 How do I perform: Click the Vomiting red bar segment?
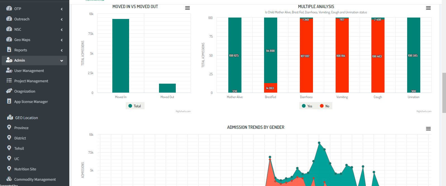[x=342, y=55]
